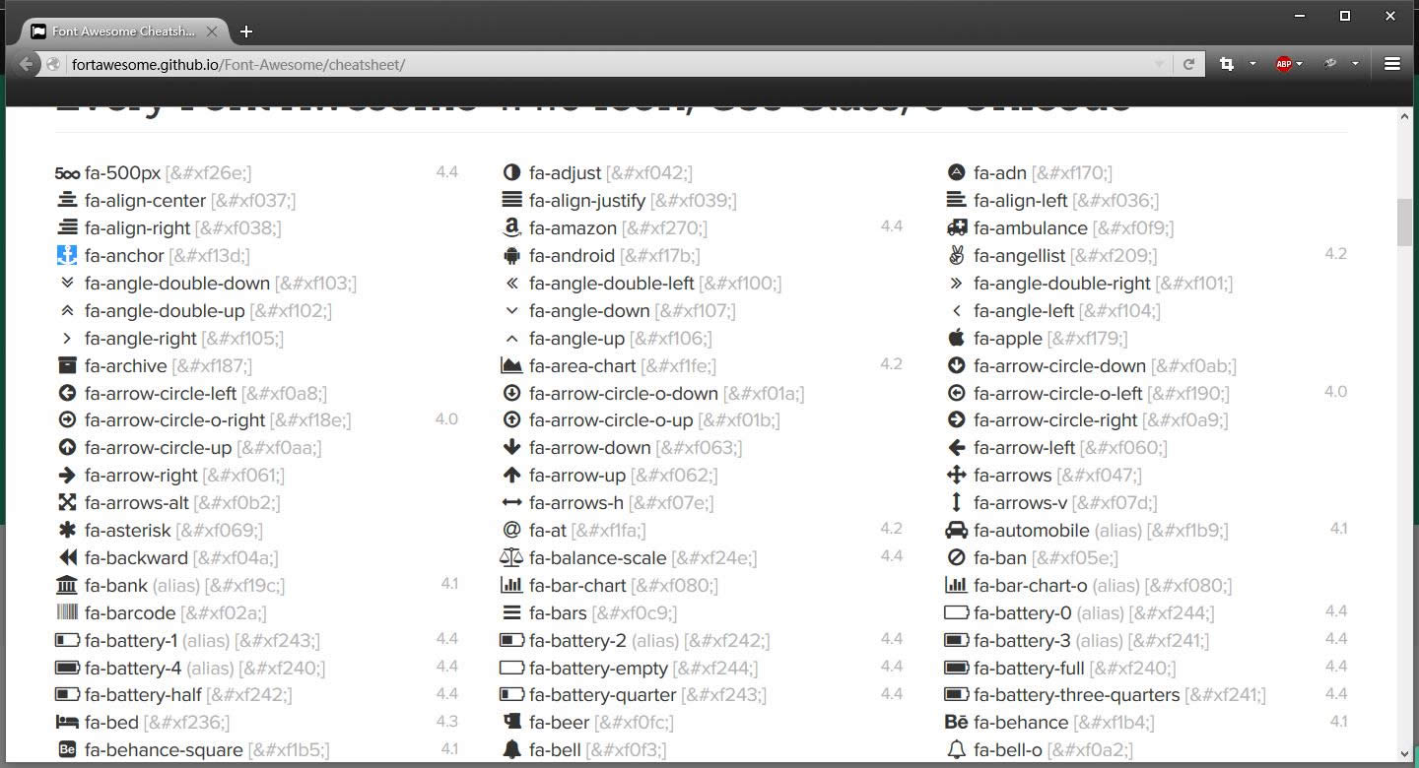
Task: Click the Apple logo icon
Action: tap(956, 339)
